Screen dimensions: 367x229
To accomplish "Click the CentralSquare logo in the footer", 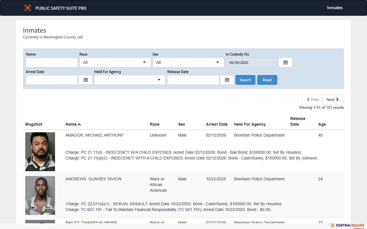I will click(347, 226).
